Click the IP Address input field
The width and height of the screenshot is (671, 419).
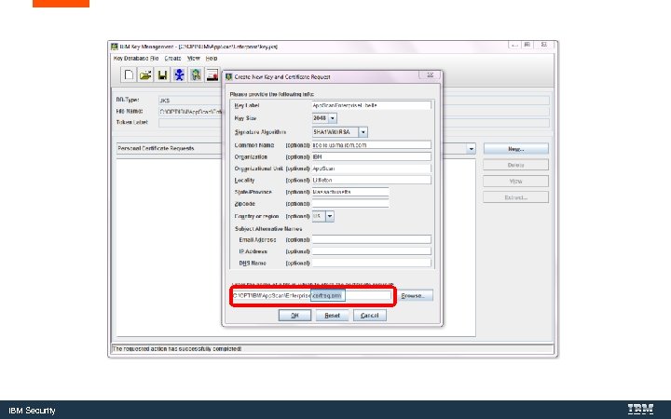click(x=372, y=251)
